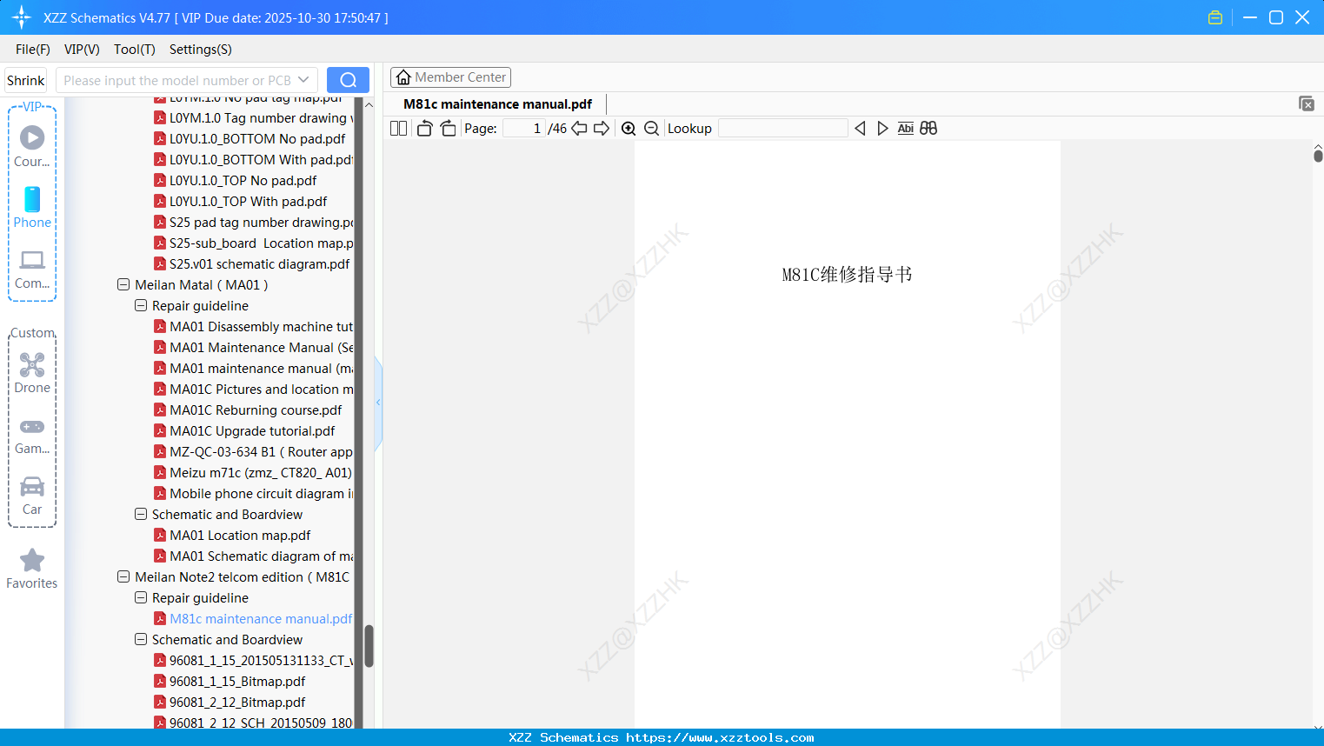This screenshot has width=1324, height=746.
Task: Click the yellow card icon in title bar
Action: (1214, 17)
